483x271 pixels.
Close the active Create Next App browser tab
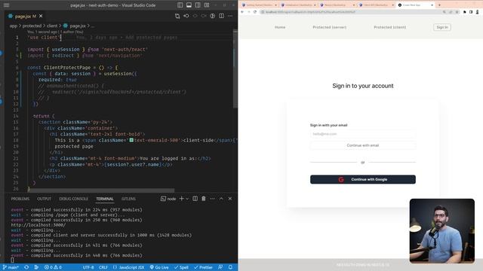(x=432, y=5)
